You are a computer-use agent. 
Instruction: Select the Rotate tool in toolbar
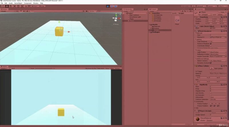(x=11, y=6)
